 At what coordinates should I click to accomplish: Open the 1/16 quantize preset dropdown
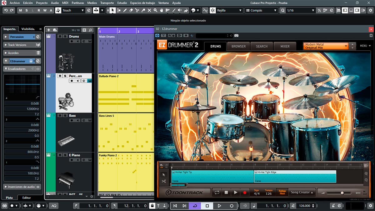(x=301, y=10)
